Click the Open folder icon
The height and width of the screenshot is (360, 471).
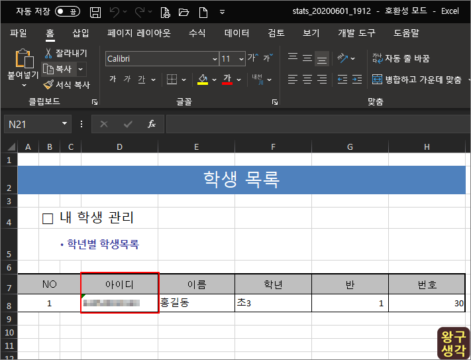[x=183, y=12]
